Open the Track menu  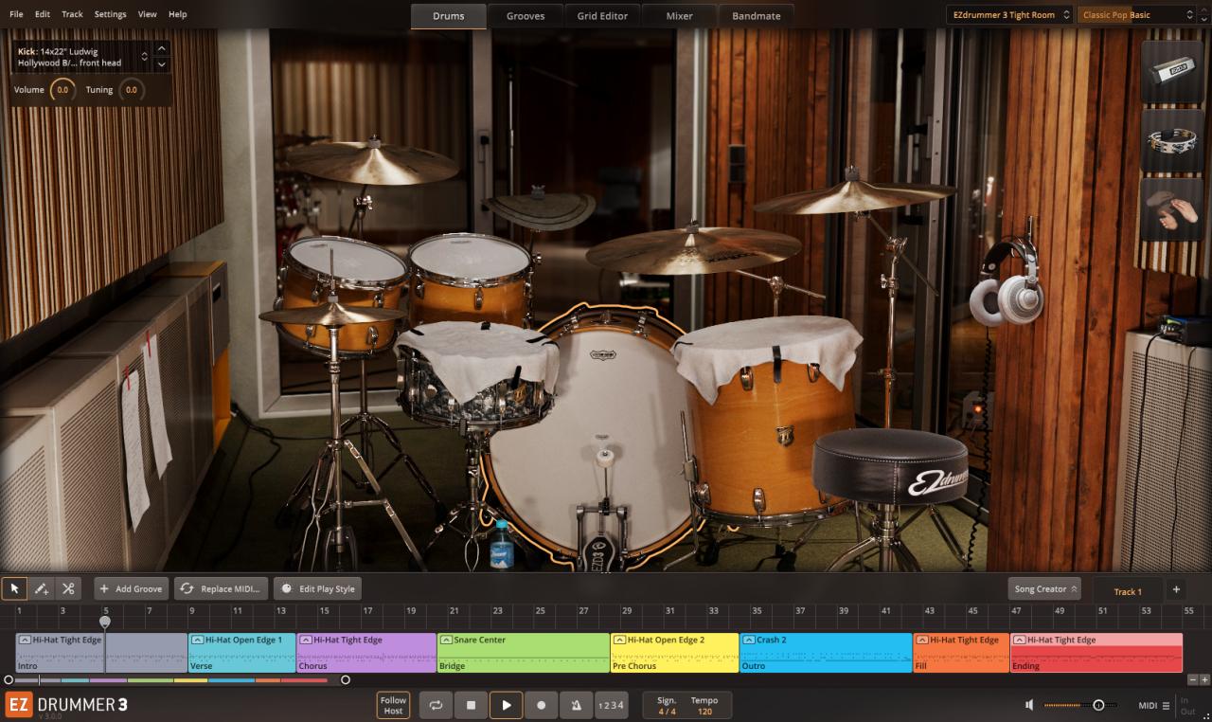tap(72, 14)
